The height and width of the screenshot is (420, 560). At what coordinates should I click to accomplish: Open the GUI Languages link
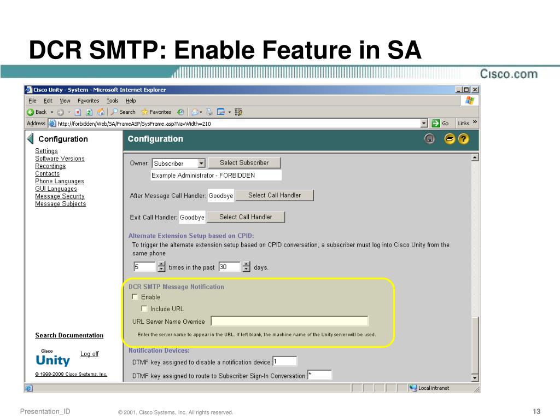coord(56,189)
